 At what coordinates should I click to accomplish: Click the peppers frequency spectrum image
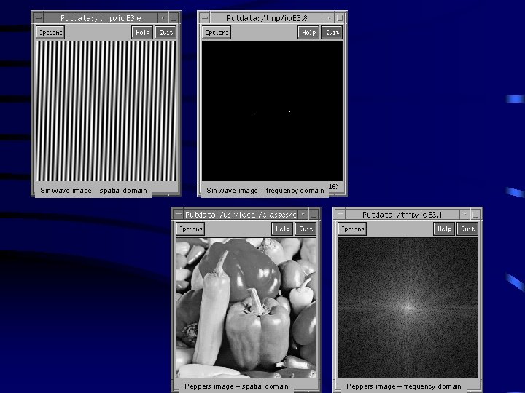tap(408, 308)
